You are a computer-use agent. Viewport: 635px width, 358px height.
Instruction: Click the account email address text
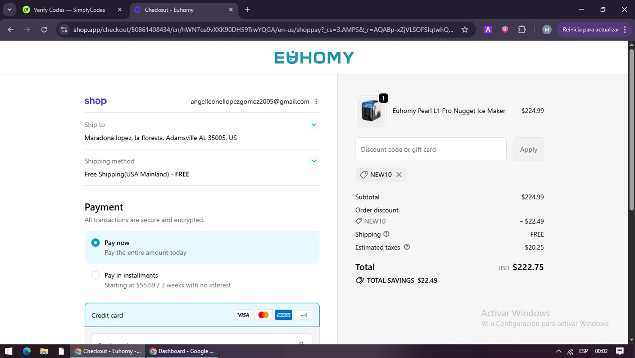[250, 101]
